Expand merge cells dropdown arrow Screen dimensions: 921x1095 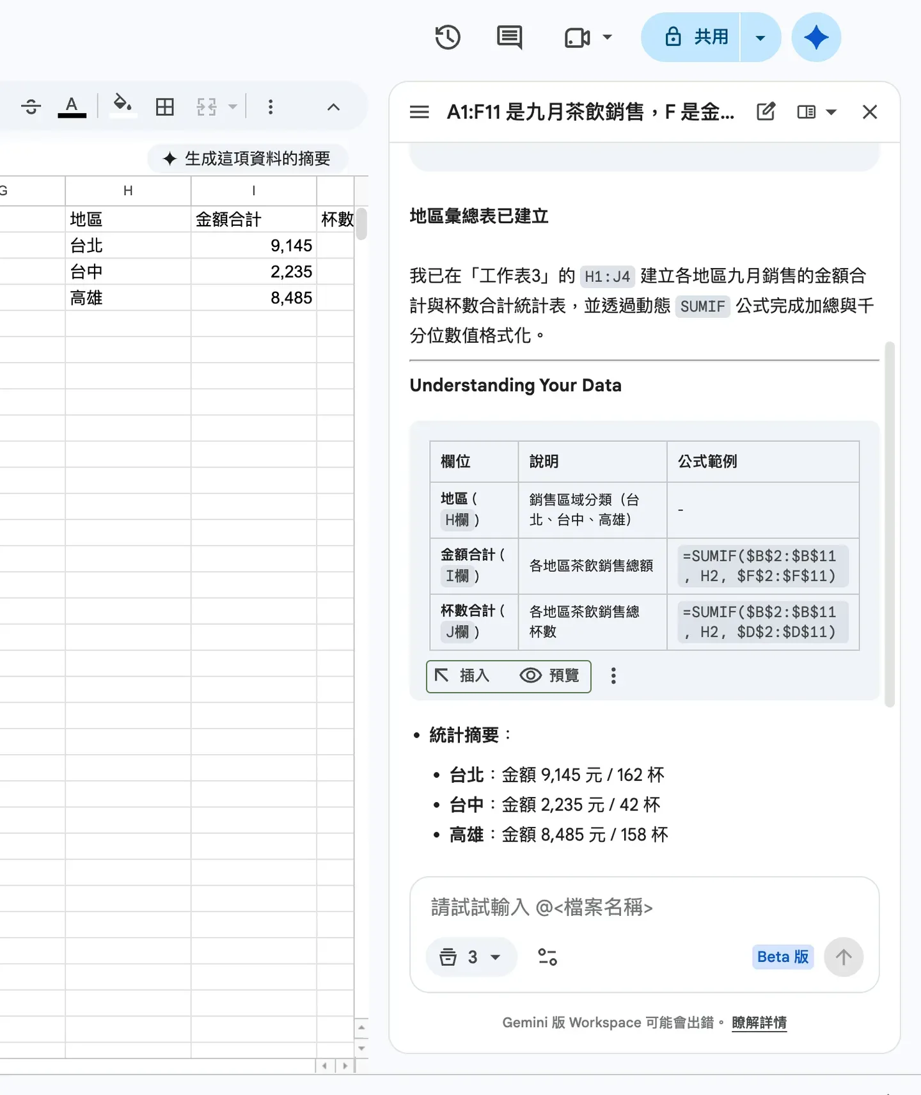tap(233, 107)
